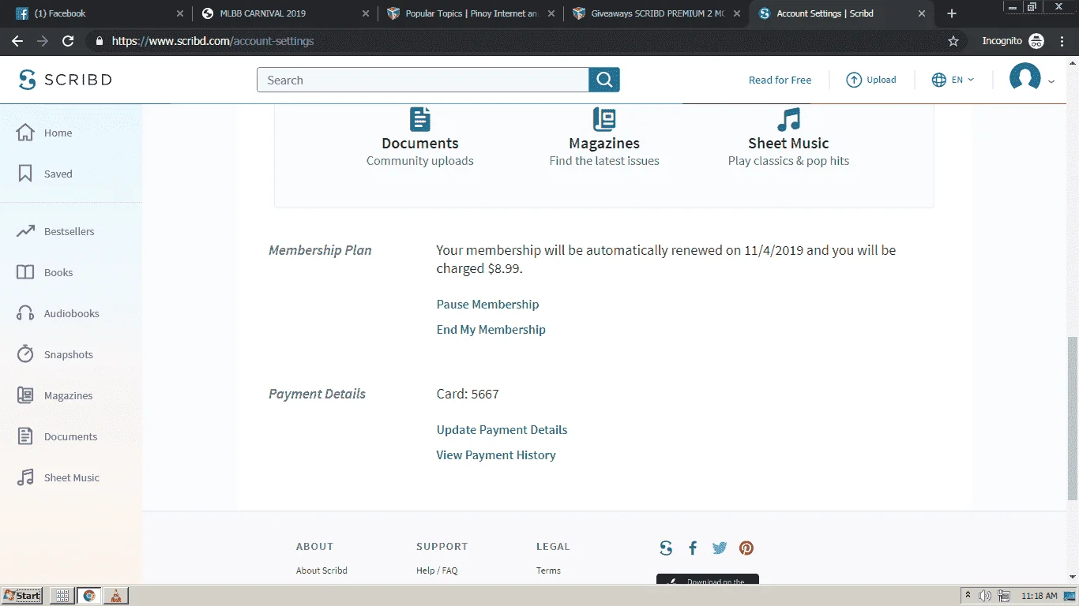Click the Documents icon in content card

tap(420, 119)
